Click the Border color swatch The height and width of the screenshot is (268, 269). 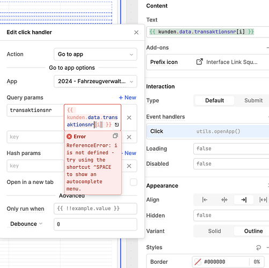coord(198,262)
